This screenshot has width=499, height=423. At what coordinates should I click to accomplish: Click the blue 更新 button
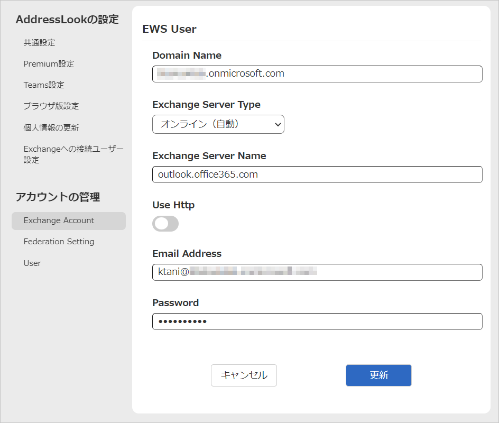tap(378, 375)
